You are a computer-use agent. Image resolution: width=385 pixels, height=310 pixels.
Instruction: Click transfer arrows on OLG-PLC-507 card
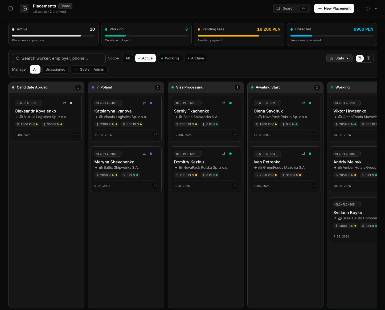point(144,103)
